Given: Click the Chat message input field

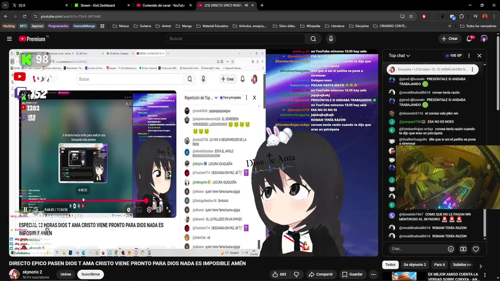Looking at the screenshot, I should point(418,249).
